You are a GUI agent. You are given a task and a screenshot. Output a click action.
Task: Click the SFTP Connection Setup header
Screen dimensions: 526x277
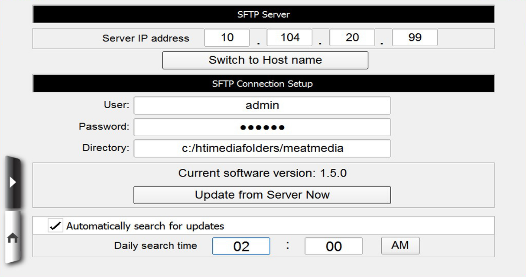263,83
